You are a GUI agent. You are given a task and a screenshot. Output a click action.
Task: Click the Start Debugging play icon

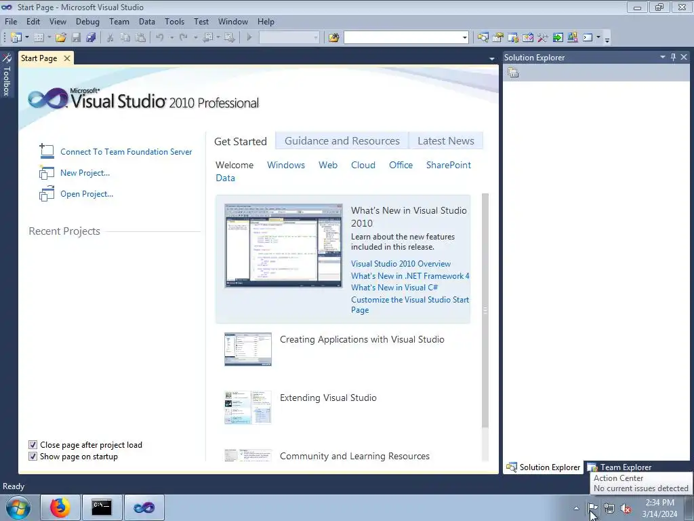point(249,38)
